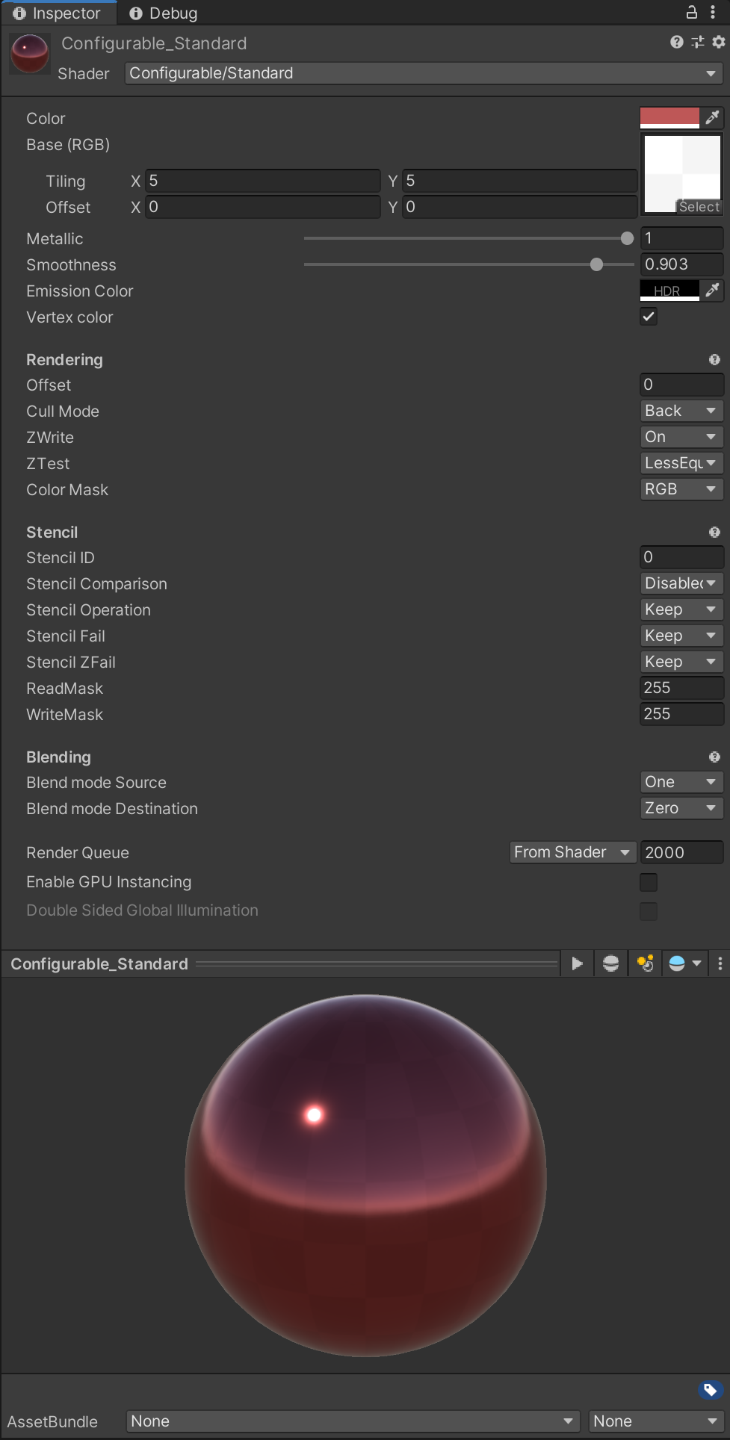Click the Inspector lock icon

[692, 12]
